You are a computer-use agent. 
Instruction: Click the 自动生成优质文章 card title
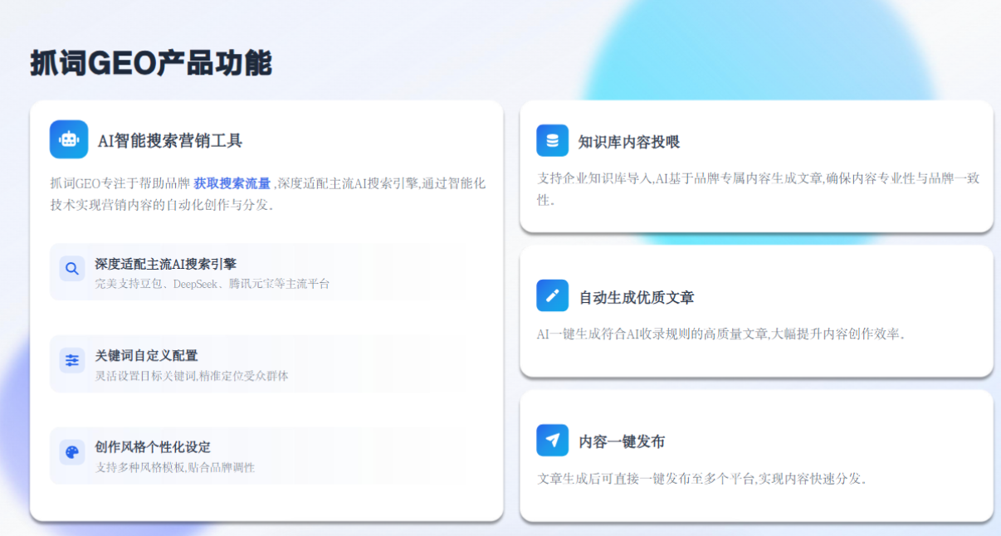[x=637, y=297]
